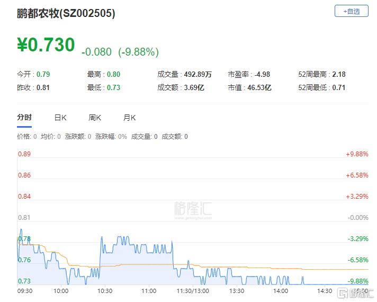Click the -3.29% percent axis label
377x302 pixels.
[x=358, y=239]
